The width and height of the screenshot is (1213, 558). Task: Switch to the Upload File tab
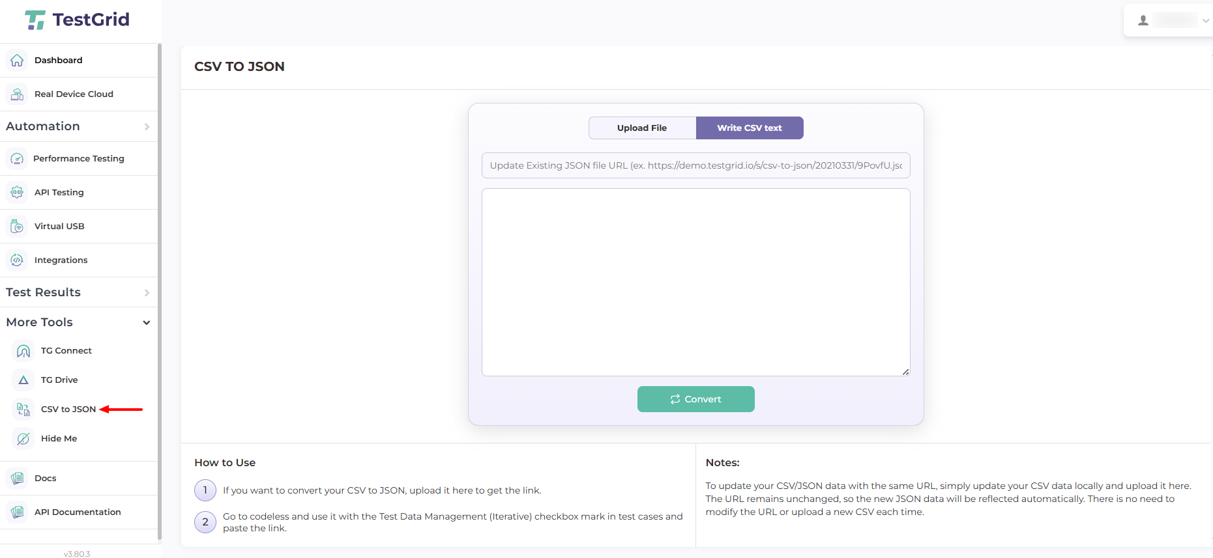coord(642,128)
